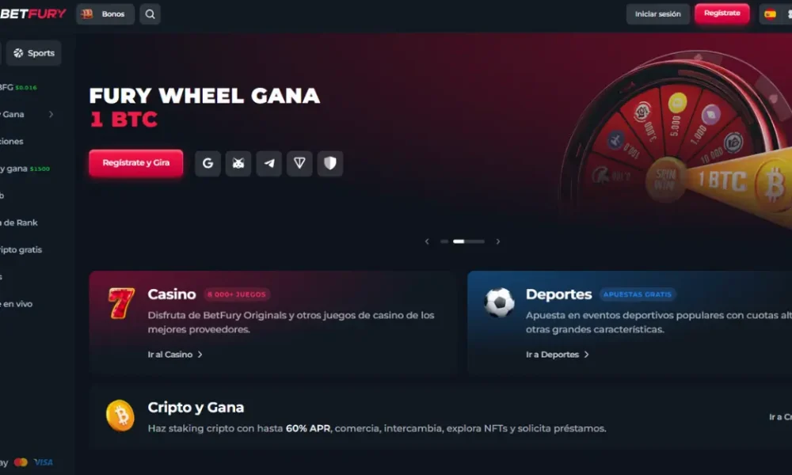Expand the Gana sidebar chevron

click(51, 115)
